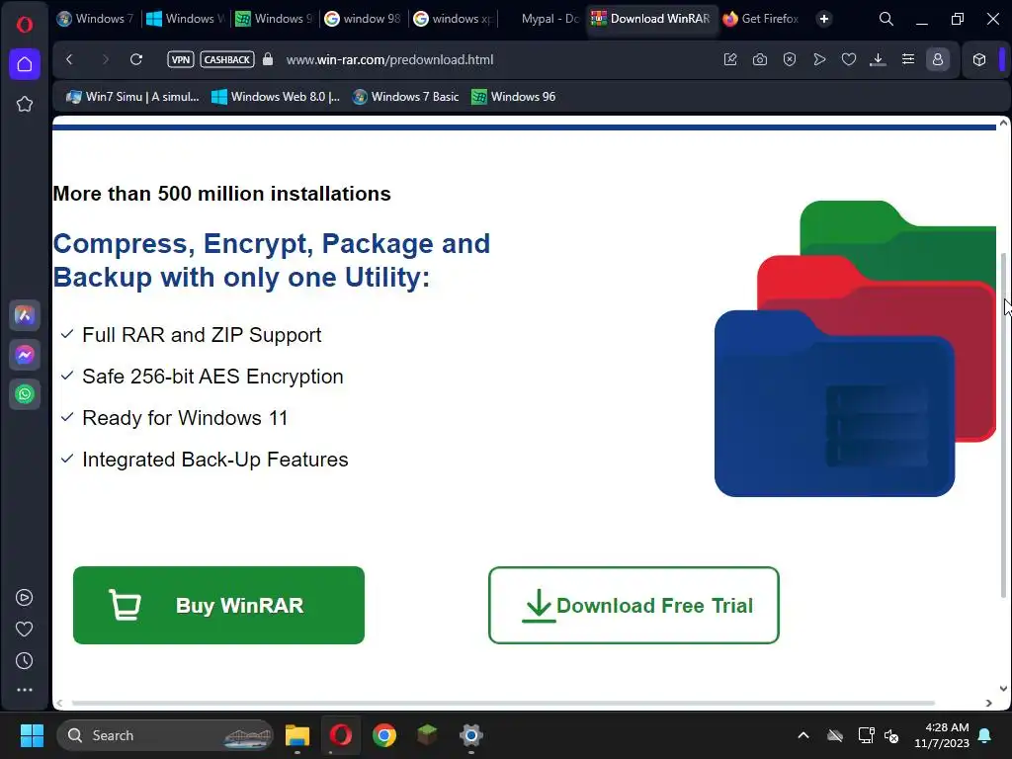Screen dimensions: 1012x759
Task: Switch to the window 98 Google tab
Action: pyautogui.click(x=363, y=19)
